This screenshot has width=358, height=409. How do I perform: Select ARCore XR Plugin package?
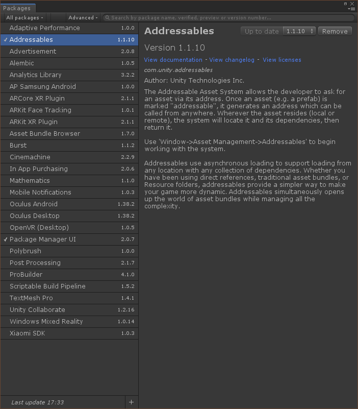coord(69,99)
